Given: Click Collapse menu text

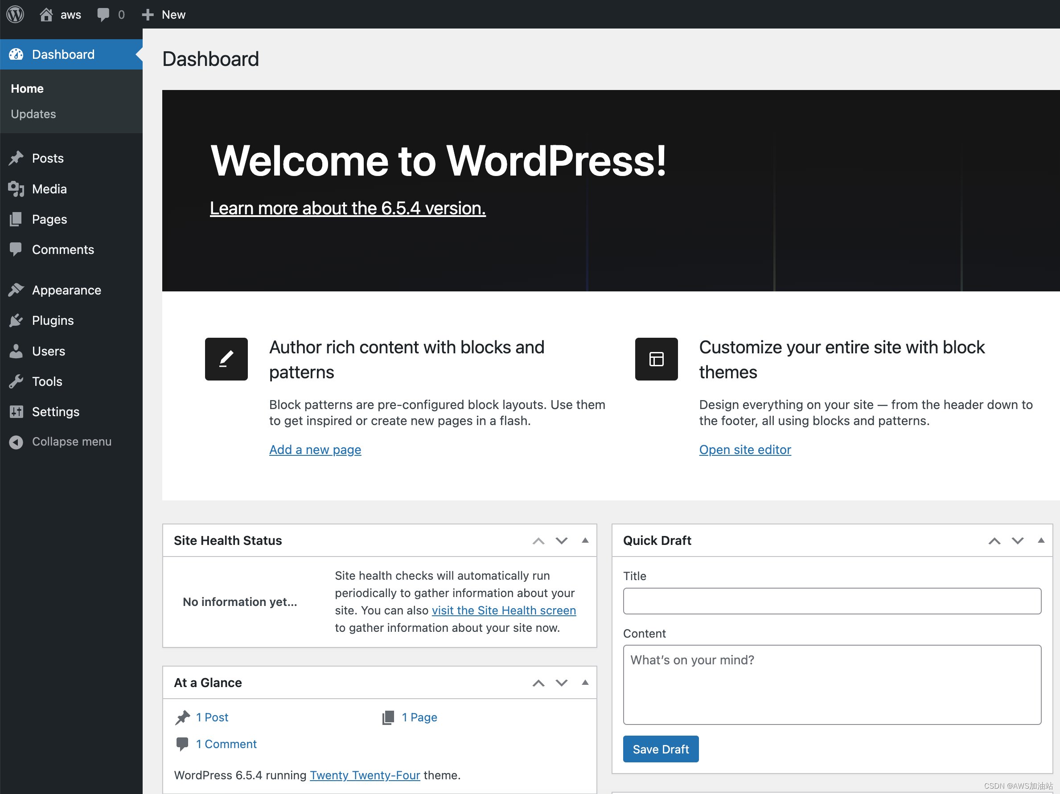Looking at the screenshot, I should [72, 442].
